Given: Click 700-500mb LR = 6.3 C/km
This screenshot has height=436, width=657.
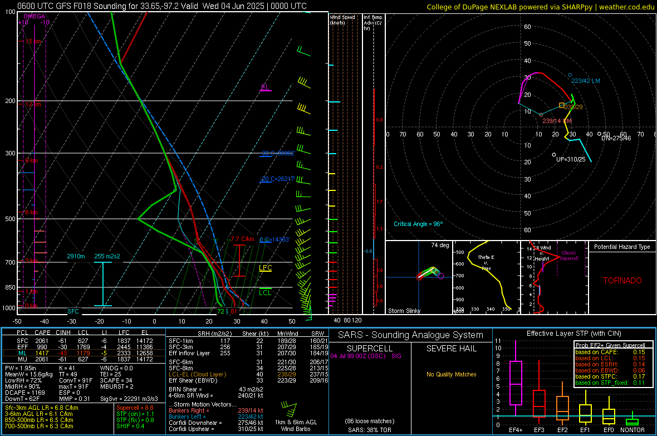Looking at the screenshot, I should [x=39, y=427].
